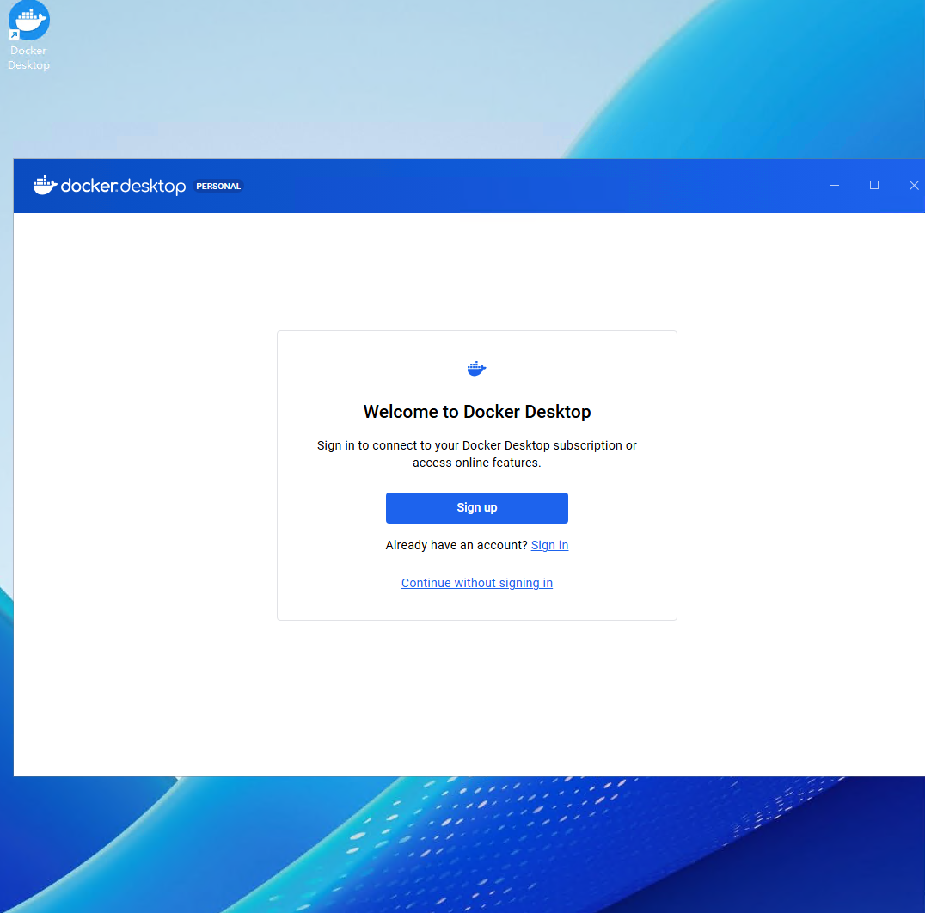This screenshot has height=913, width=925.
Task: Click the 'Welcome to Docker Desktop' heading
Action: coord(476,412)
